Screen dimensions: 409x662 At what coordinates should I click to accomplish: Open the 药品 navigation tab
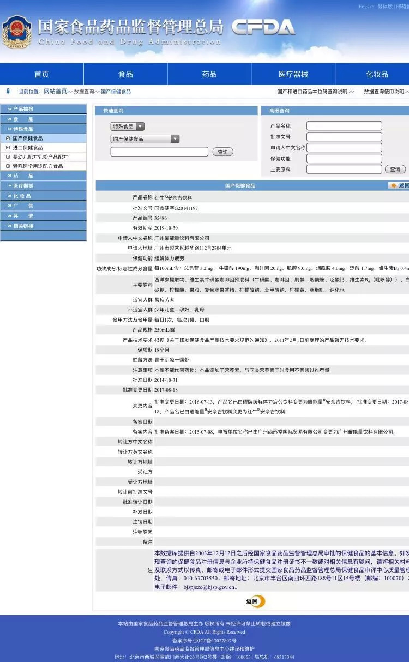point(209,74)
